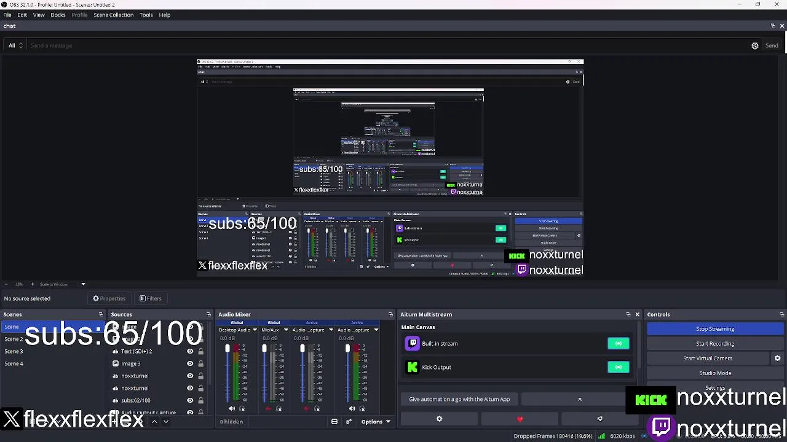The height and width of the screenshot is (442, 787).
Task: Zoom out the preview with minus
Action: (6, 284)
